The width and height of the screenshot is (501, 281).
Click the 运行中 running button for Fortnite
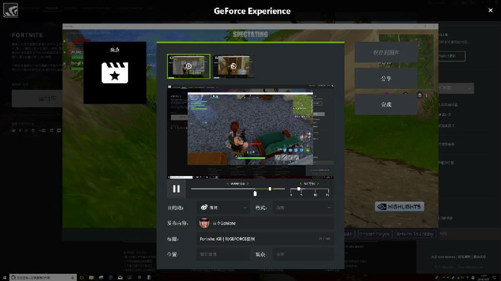coord(37,98)
